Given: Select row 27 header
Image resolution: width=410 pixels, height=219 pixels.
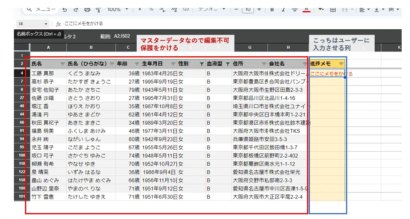Looking at the screenshot, I should point(22,98).
